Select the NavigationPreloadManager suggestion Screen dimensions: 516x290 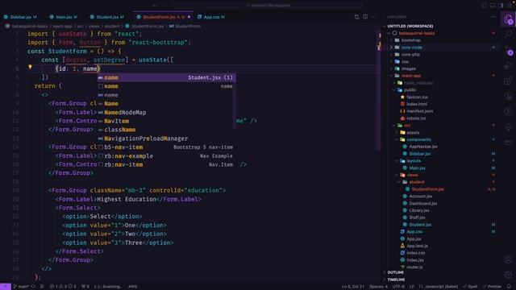coord(166,139)
